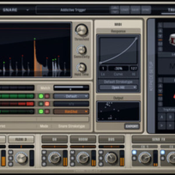Screen dimensions: 175x175
Task: Click the OH channel pan slider
Action: [x=55, y=147]
